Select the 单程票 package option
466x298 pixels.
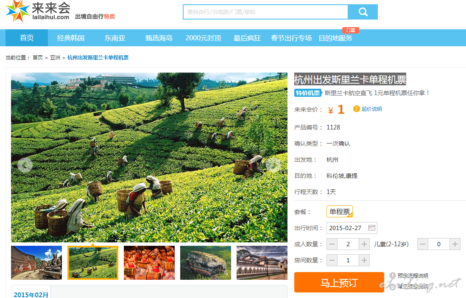click(x=340, y=211)
